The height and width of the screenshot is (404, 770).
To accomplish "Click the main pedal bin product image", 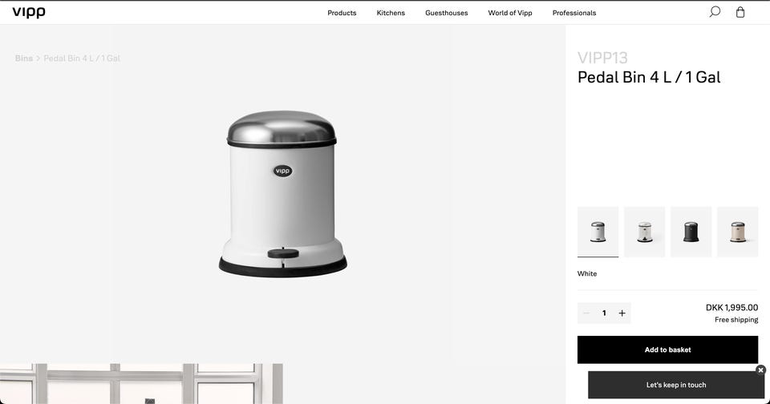I will coord(283,194).
